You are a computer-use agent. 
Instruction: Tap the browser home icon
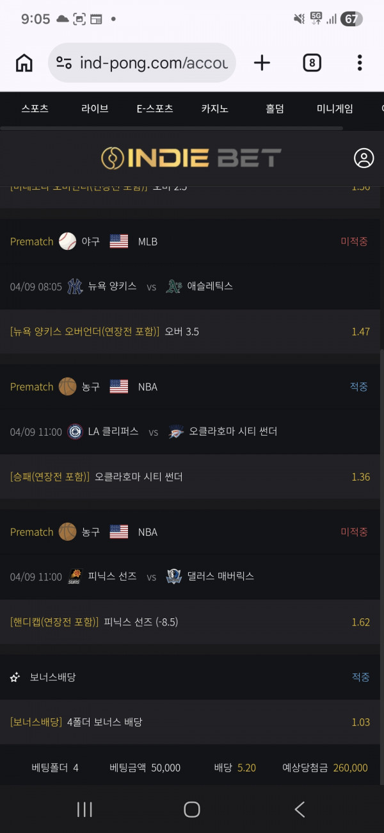[24, 63]
